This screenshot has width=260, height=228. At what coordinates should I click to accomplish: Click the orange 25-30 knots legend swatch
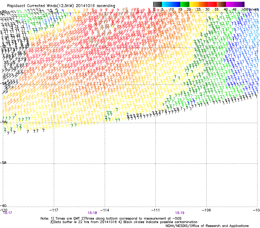pos(203,4)
